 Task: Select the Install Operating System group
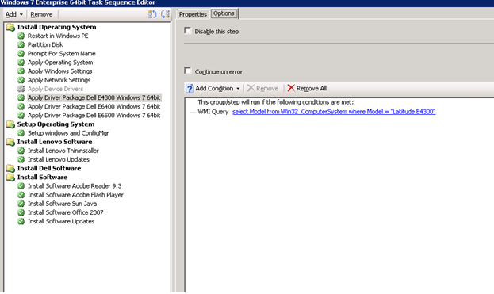pyautogui.click(x=57, y=27)
